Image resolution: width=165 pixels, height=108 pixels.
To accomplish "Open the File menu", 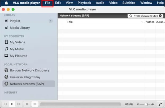I will (x=47, y=3).
